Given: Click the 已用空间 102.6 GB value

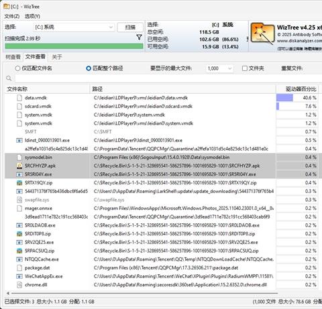Looking at the screenshot, I should point(209,40).
